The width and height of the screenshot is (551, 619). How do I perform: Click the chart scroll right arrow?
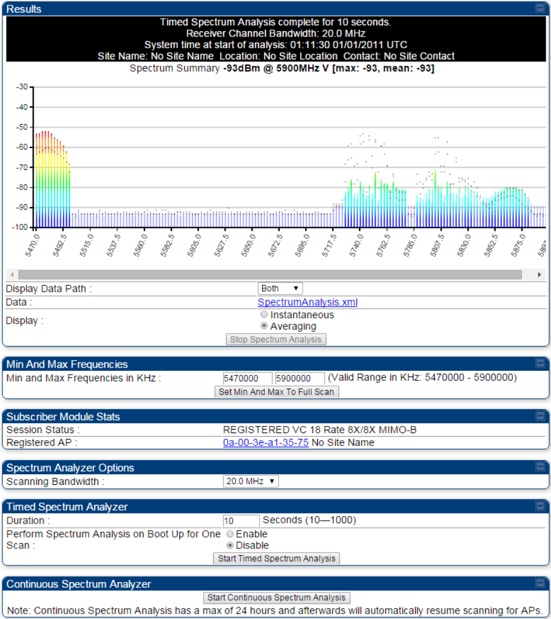coord(539,274)
